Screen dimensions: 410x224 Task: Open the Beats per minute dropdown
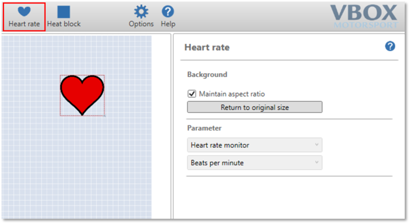click(255, 163)
